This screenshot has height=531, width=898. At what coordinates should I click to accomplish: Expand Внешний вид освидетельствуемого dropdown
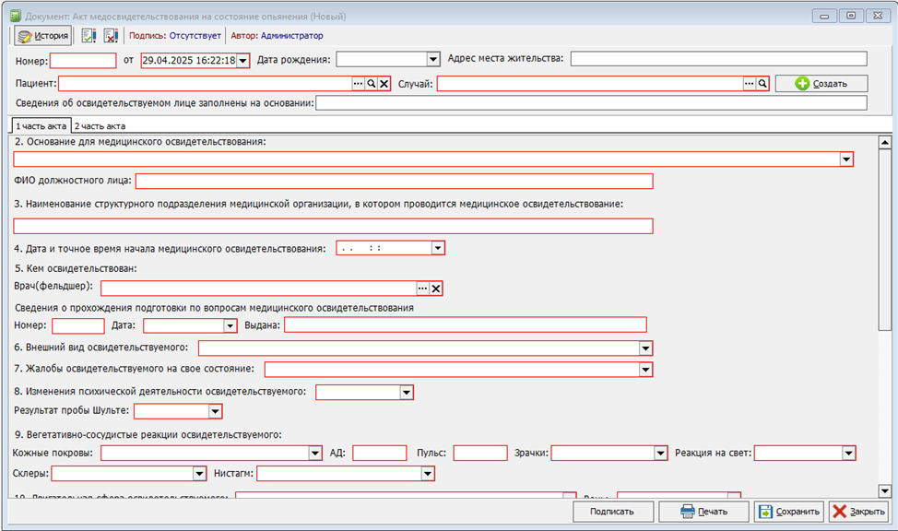point(645,348)
